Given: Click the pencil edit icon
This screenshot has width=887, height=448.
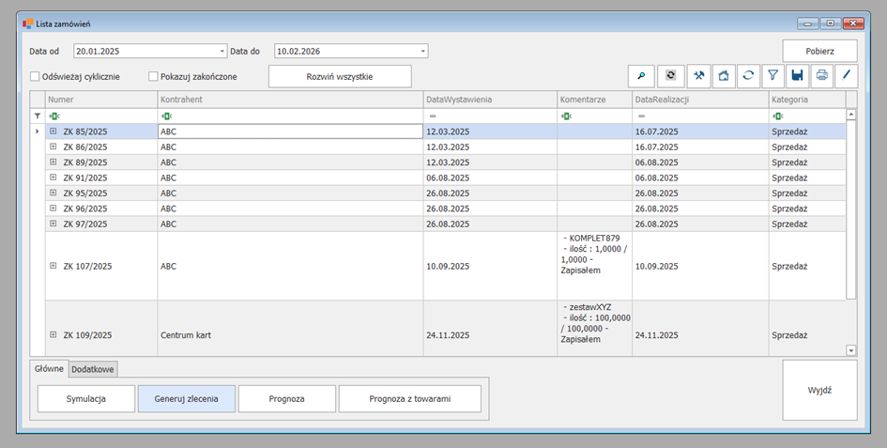Looking at the screenshot, I should click(846, 76).
